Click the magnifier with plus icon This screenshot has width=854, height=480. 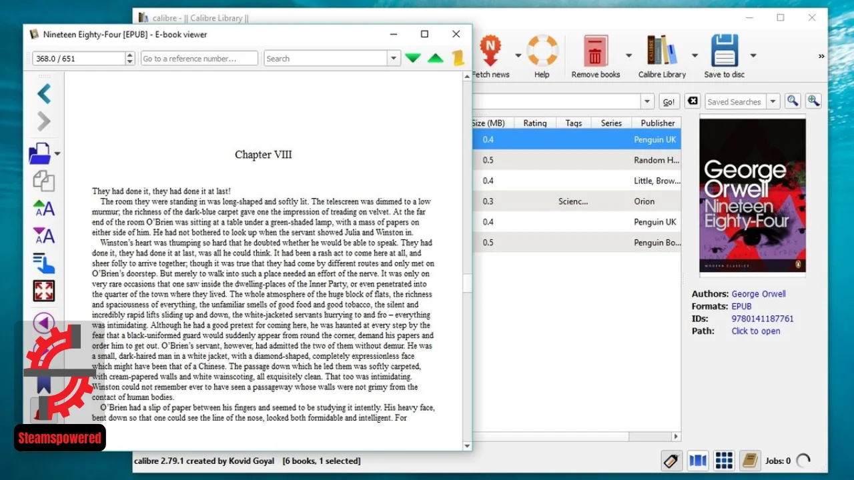pos(813,101)
